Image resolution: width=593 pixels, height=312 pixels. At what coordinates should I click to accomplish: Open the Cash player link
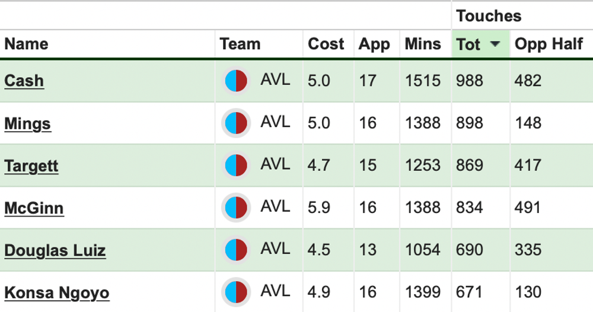point(24,81)
